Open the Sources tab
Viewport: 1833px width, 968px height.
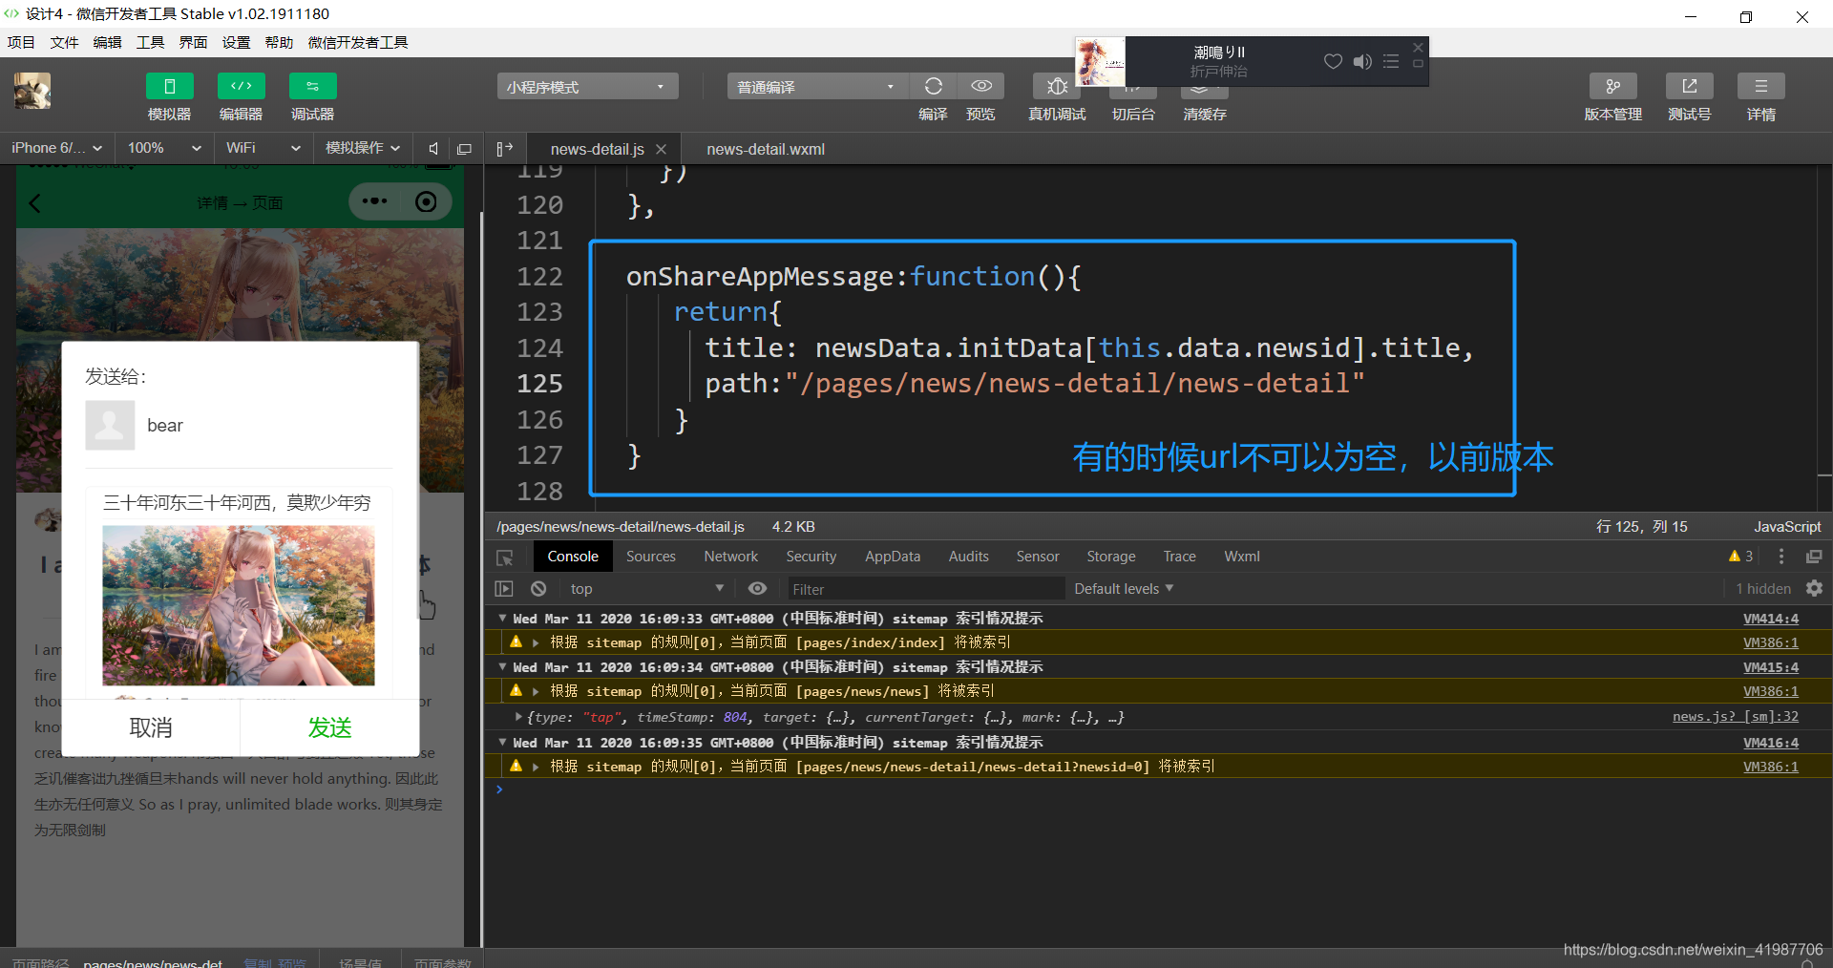tap(651, 557)
